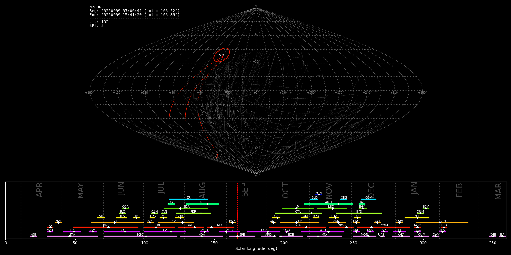Screen dimensions: 511x255
Task: Click the green KCG shower bar
Action: coord(202,204)
